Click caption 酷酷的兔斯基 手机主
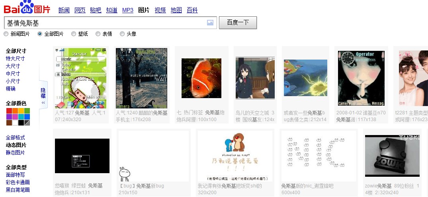This screenshot has height=197, width=428. tap(141, 116)
